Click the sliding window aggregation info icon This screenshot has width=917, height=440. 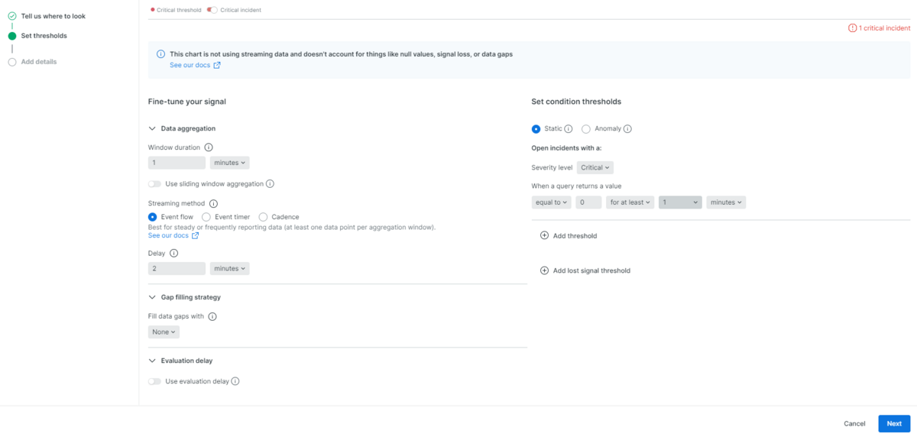(x=270, y=184)
